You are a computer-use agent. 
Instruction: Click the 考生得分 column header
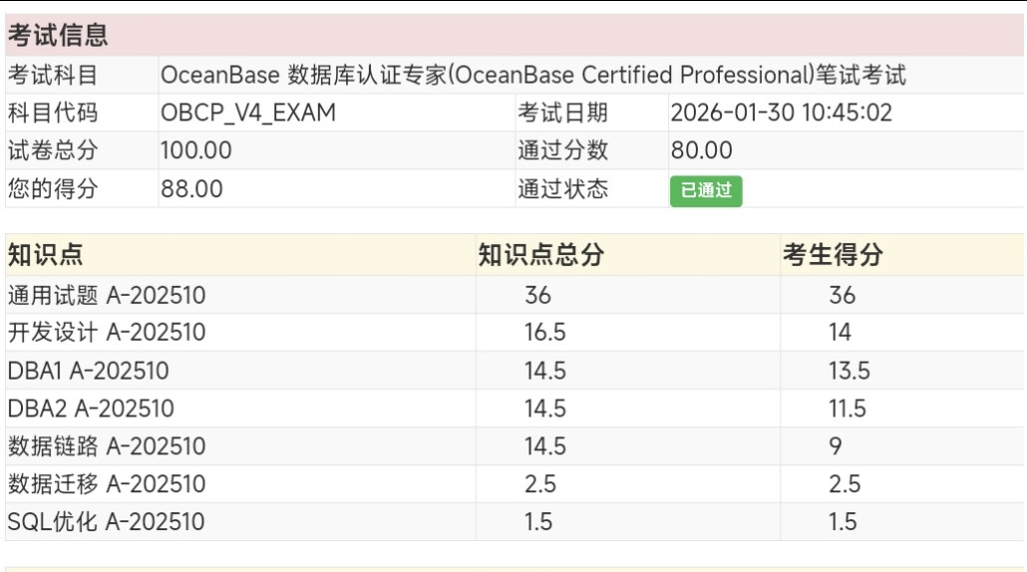pos(833,255)
